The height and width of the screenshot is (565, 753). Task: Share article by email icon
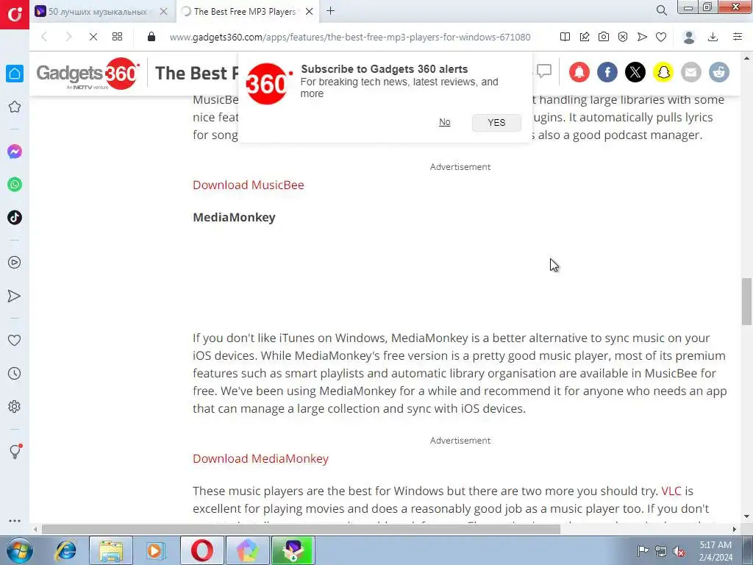[x=690, y=72]
